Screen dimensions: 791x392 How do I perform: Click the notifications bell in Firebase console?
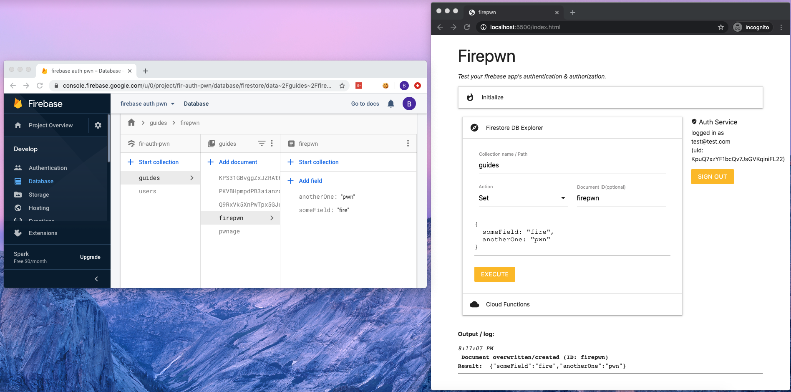[391, 104]
